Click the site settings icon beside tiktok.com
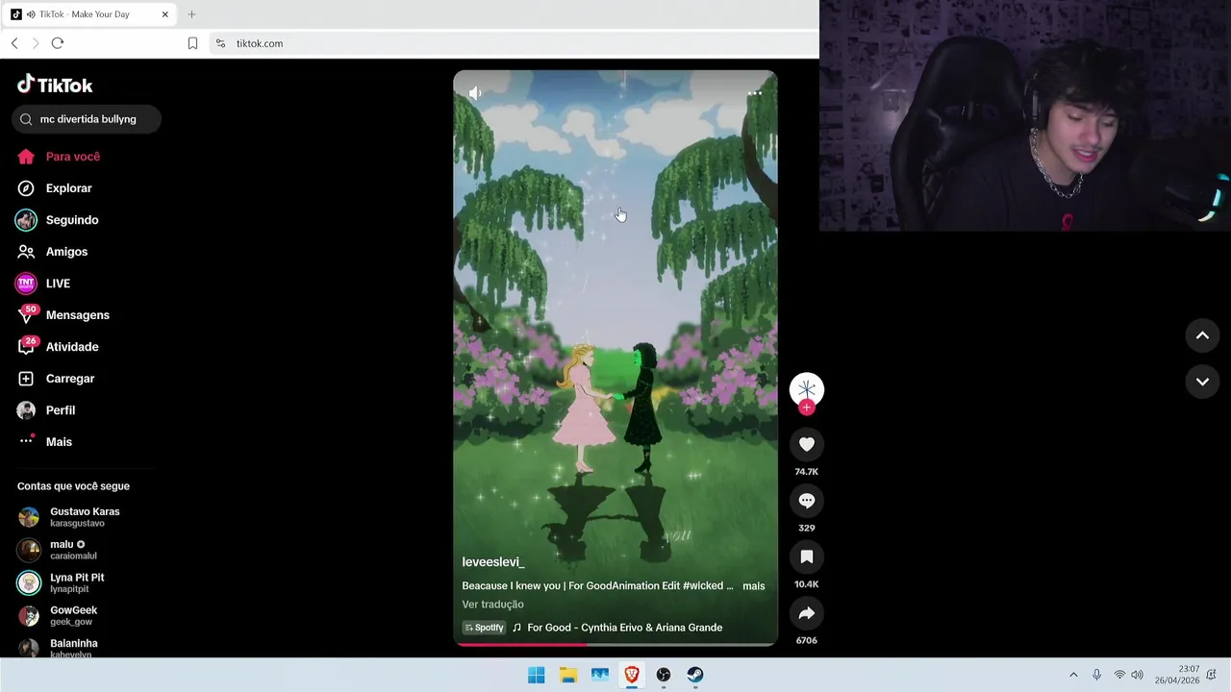 (x=220, y=43)
